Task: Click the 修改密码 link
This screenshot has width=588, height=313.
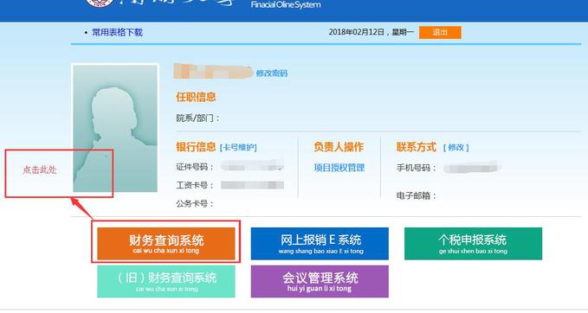Action: (x=272, y=73)
